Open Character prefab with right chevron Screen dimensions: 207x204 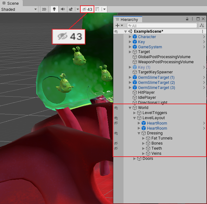[204, 37]
